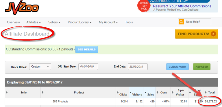Open the Tools menu item
This screenshot has height=107, width=222.
(129, 22)
